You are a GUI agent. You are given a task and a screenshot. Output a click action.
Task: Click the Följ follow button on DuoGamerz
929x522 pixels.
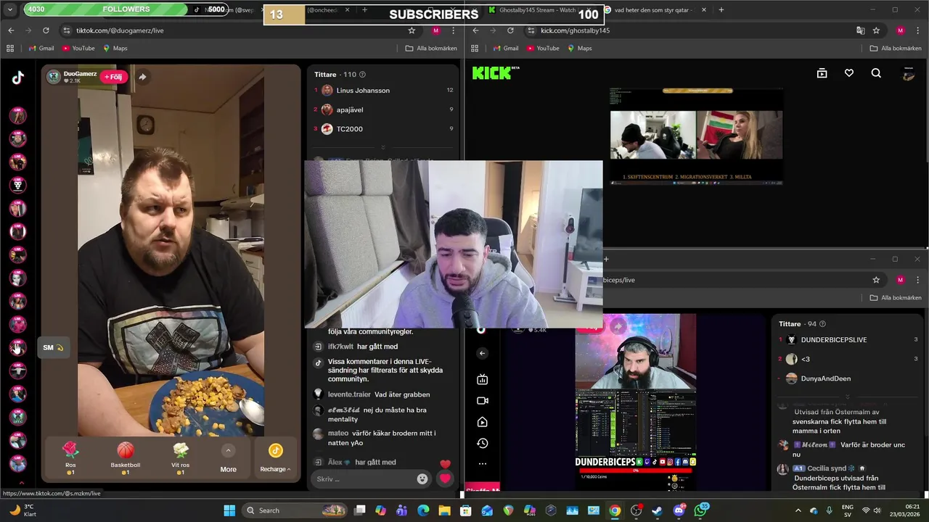[x=114, y=77]
